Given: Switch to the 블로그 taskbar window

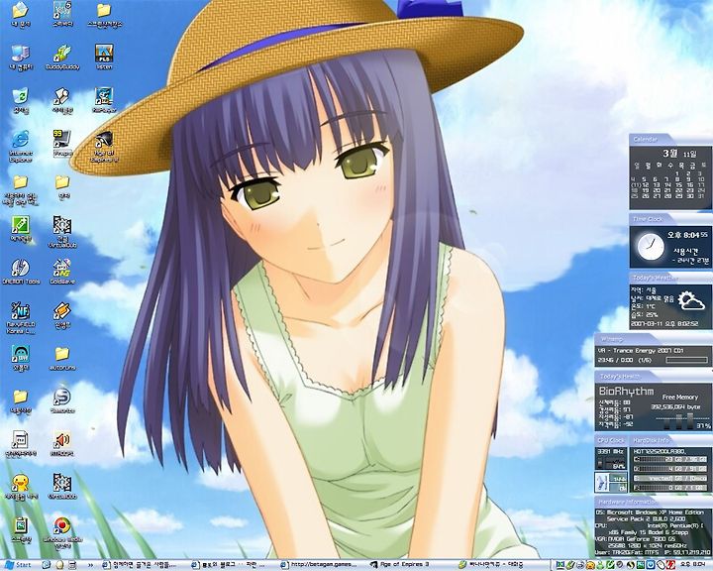Looking at the screenshot, I should pos(231,565).
